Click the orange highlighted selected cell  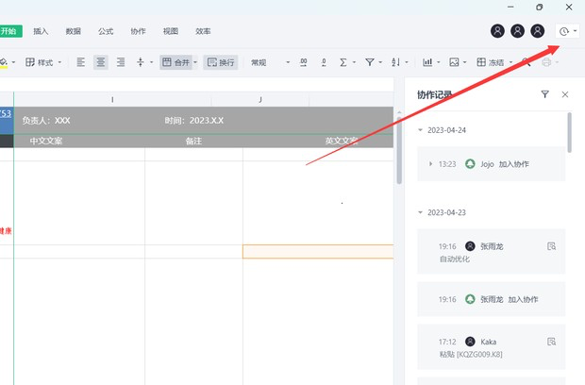tap(318, 251)
